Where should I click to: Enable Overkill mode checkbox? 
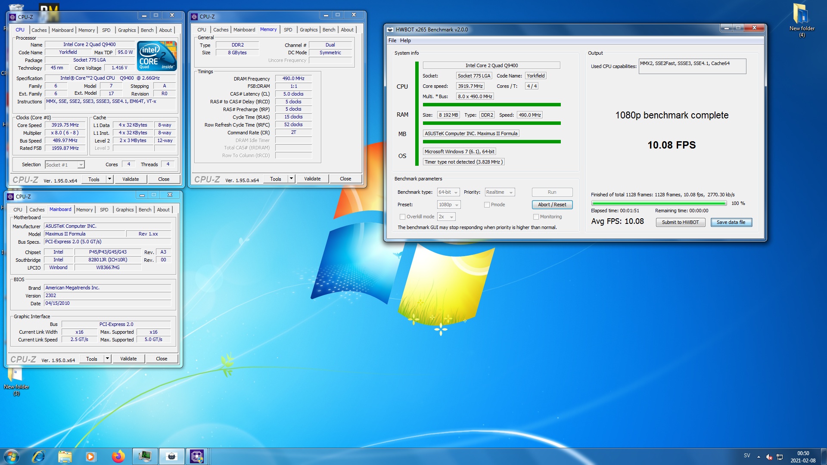[402, 217]
